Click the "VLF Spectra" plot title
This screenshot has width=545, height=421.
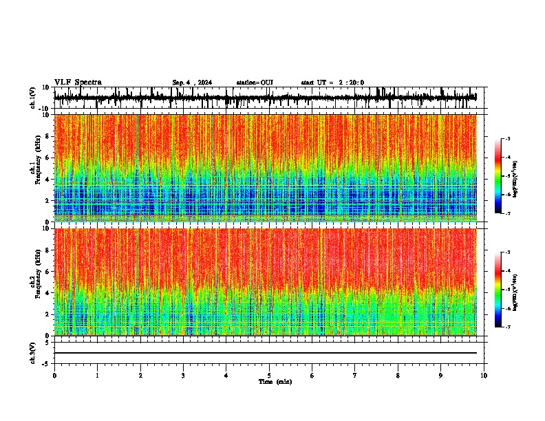point(78,83)
